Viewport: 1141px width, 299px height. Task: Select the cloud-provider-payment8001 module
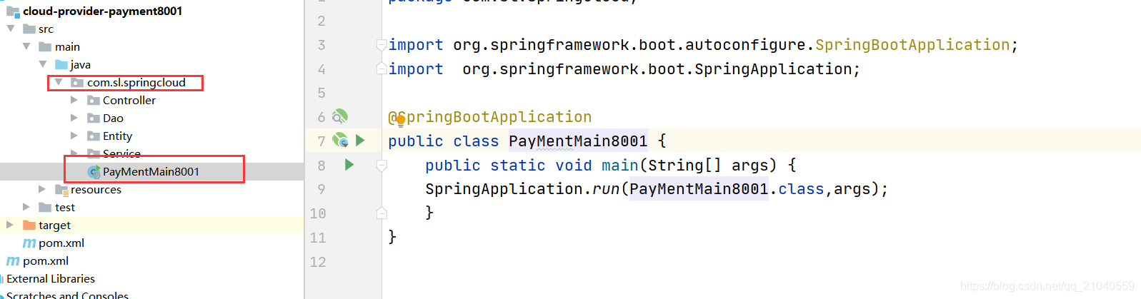coord(102,11)
